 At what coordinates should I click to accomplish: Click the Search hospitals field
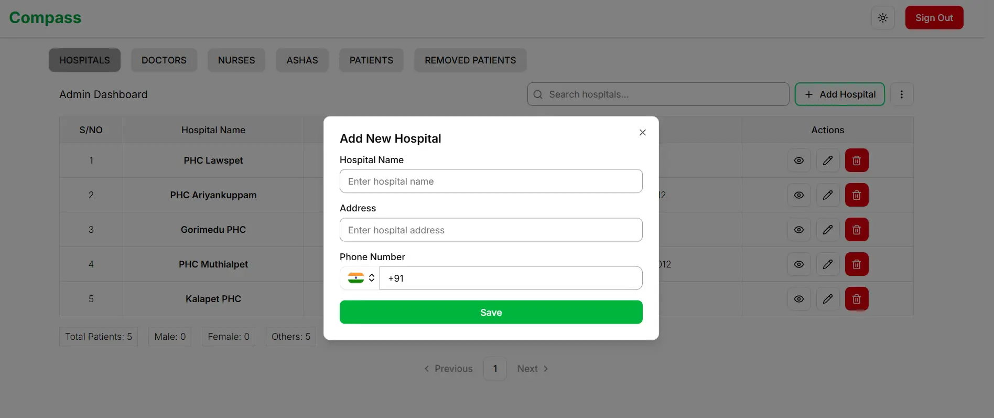[x=658, y=94]
